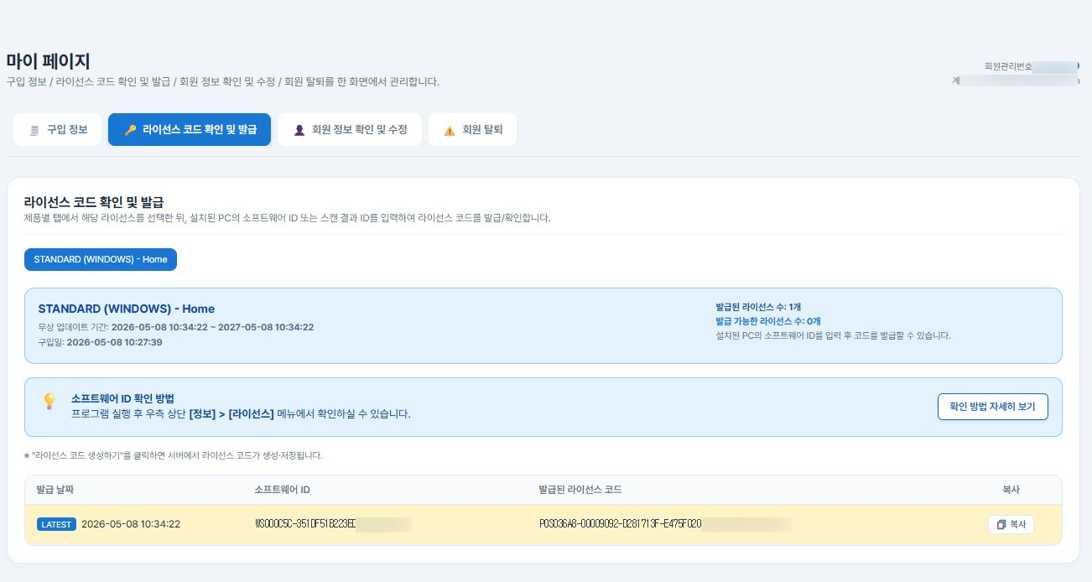Image resolution: width=1092 pixels, height=582 pixels.
Task: Click the 복사 column header
Action: pos(1011,489)
